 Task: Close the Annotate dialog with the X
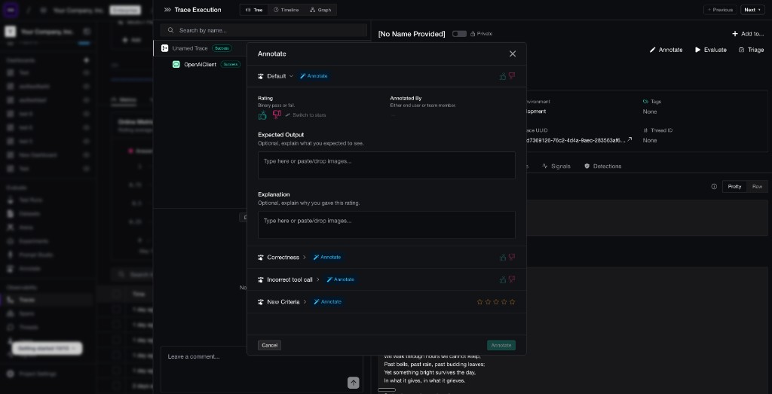[x=513, y=53]
